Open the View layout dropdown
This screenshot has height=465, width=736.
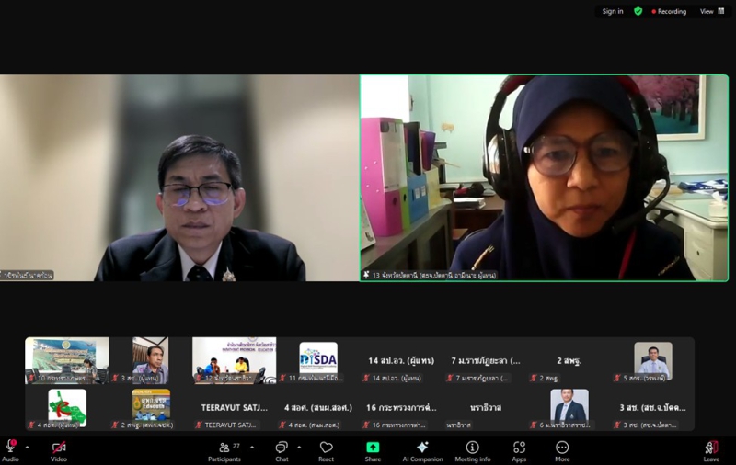click(712, 11)
